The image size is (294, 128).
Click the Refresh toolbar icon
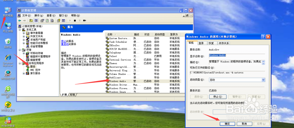pos(47,21)
